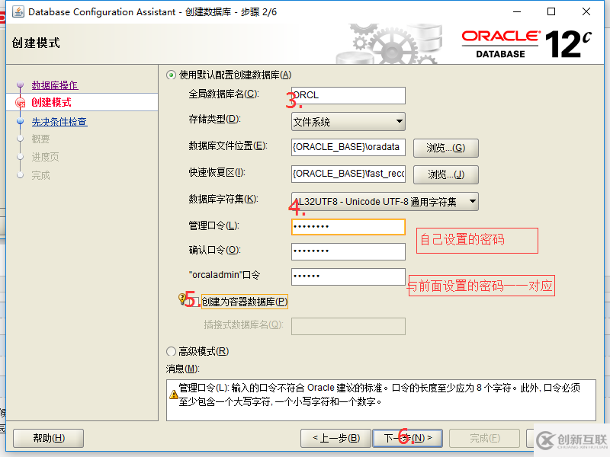Image resolution: width=610 pixels, height=457 pixels.
Task: Click 进度页 step text in sidebar
Action: coord(46,157)
